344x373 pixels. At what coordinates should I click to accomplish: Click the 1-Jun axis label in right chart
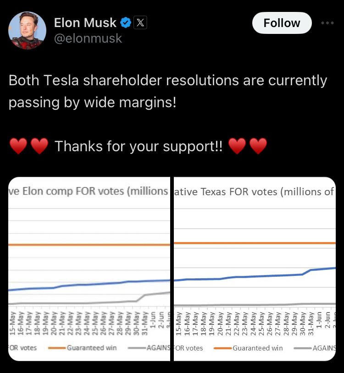tap(320, 320)
